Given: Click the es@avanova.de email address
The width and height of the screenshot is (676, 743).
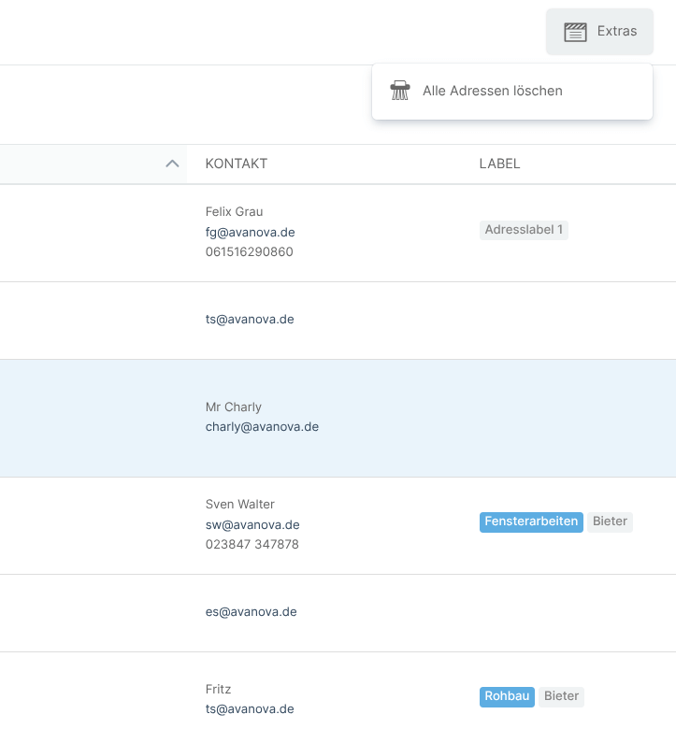Looking at the screenshot, I should point(251,612).
